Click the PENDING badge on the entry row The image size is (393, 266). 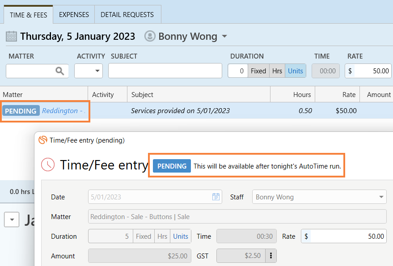click(x=21, y=110)
